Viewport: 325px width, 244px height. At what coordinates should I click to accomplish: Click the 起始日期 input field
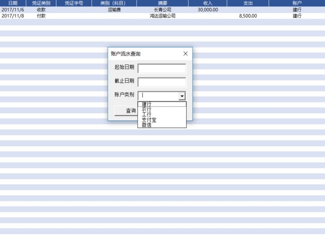point(162,68)
